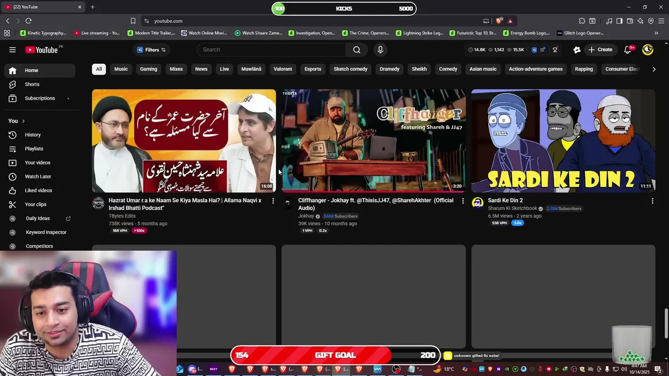Select the All filter chip
Image resolution: width=669 pixels, height=376 pixels.
(x=99, y=69)
